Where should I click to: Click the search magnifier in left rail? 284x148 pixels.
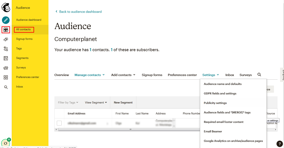point(6,87)
